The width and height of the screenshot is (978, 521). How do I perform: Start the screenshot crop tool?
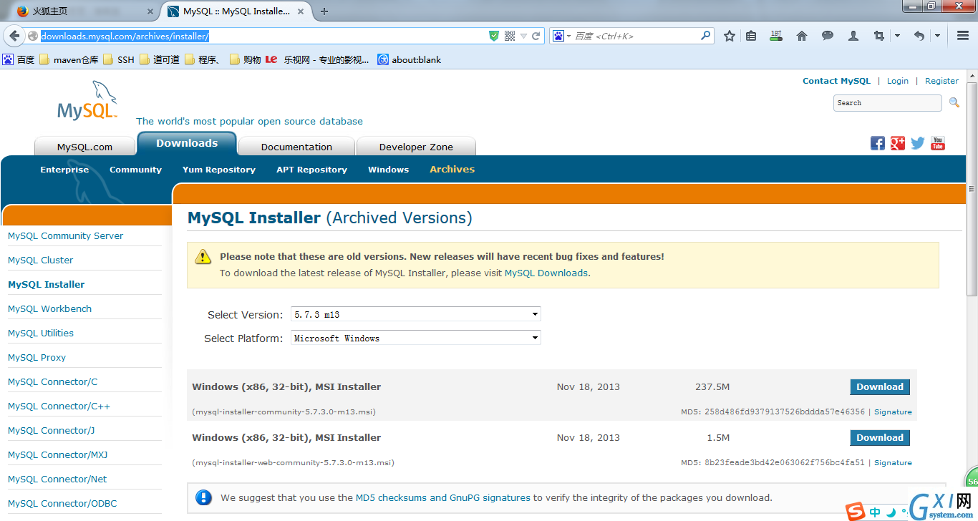pos(879,36)
